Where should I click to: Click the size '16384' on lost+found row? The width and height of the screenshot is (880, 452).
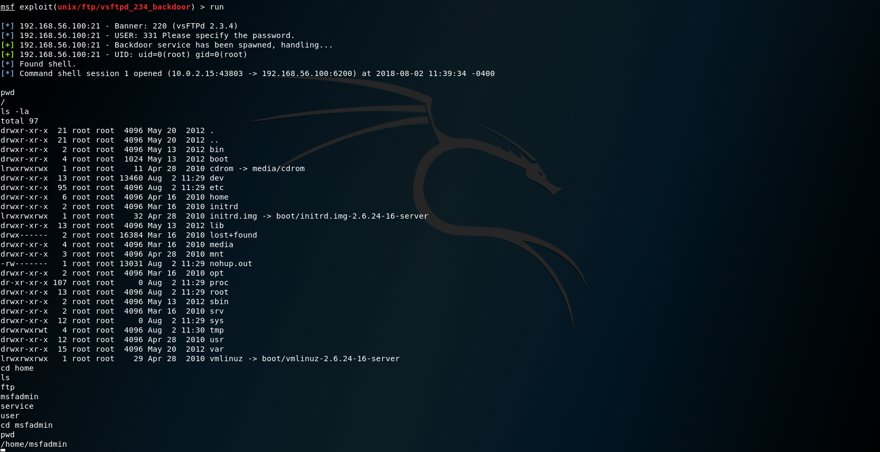[131, 235]
